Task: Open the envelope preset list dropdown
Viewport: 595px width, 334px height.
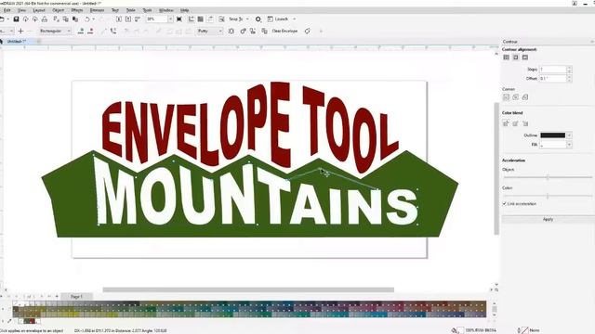Action: click(x=11, y=31)
